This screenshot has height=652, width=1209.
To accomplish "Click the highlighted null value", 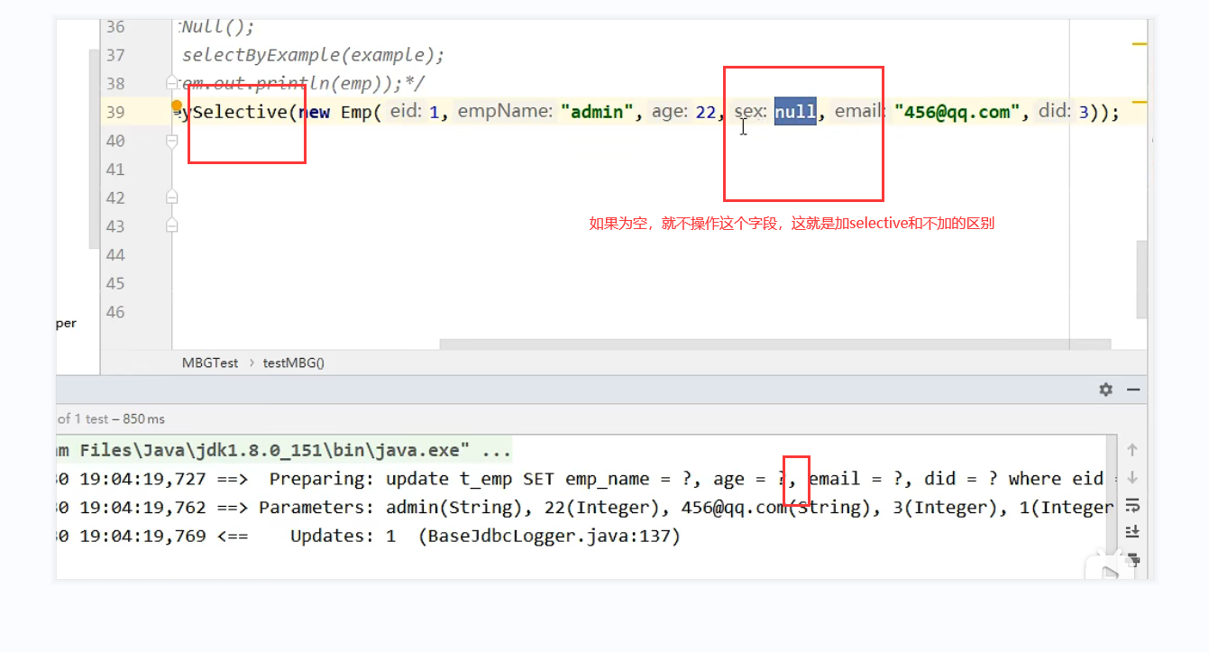I will [795, 112].
